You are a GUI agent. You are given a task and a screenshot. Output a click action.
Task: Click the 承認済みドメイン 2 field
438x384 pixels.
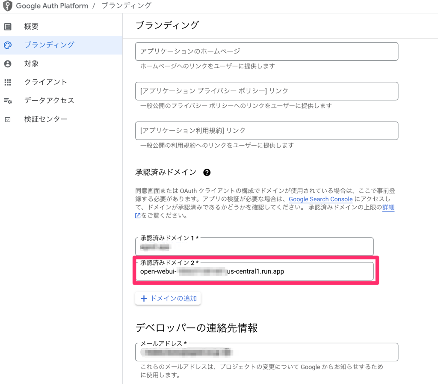click(254, 271)
